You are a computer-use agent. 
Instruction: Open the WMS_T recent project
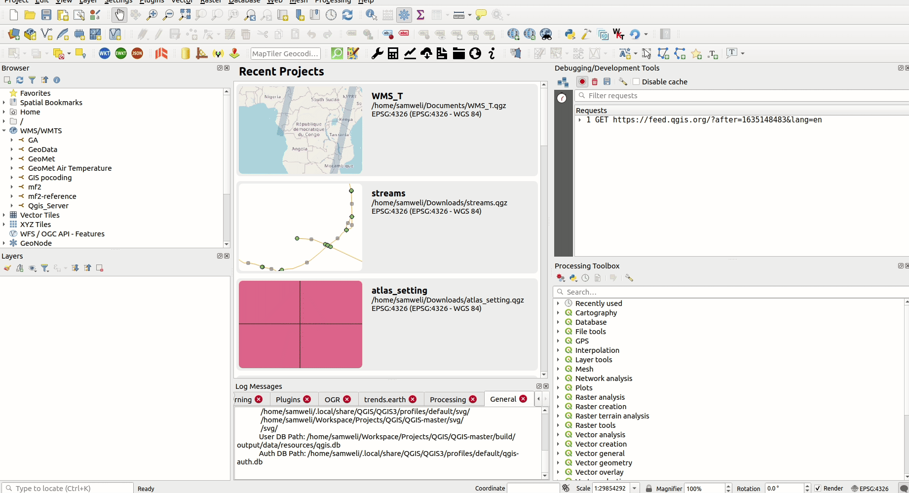point(387,130)
